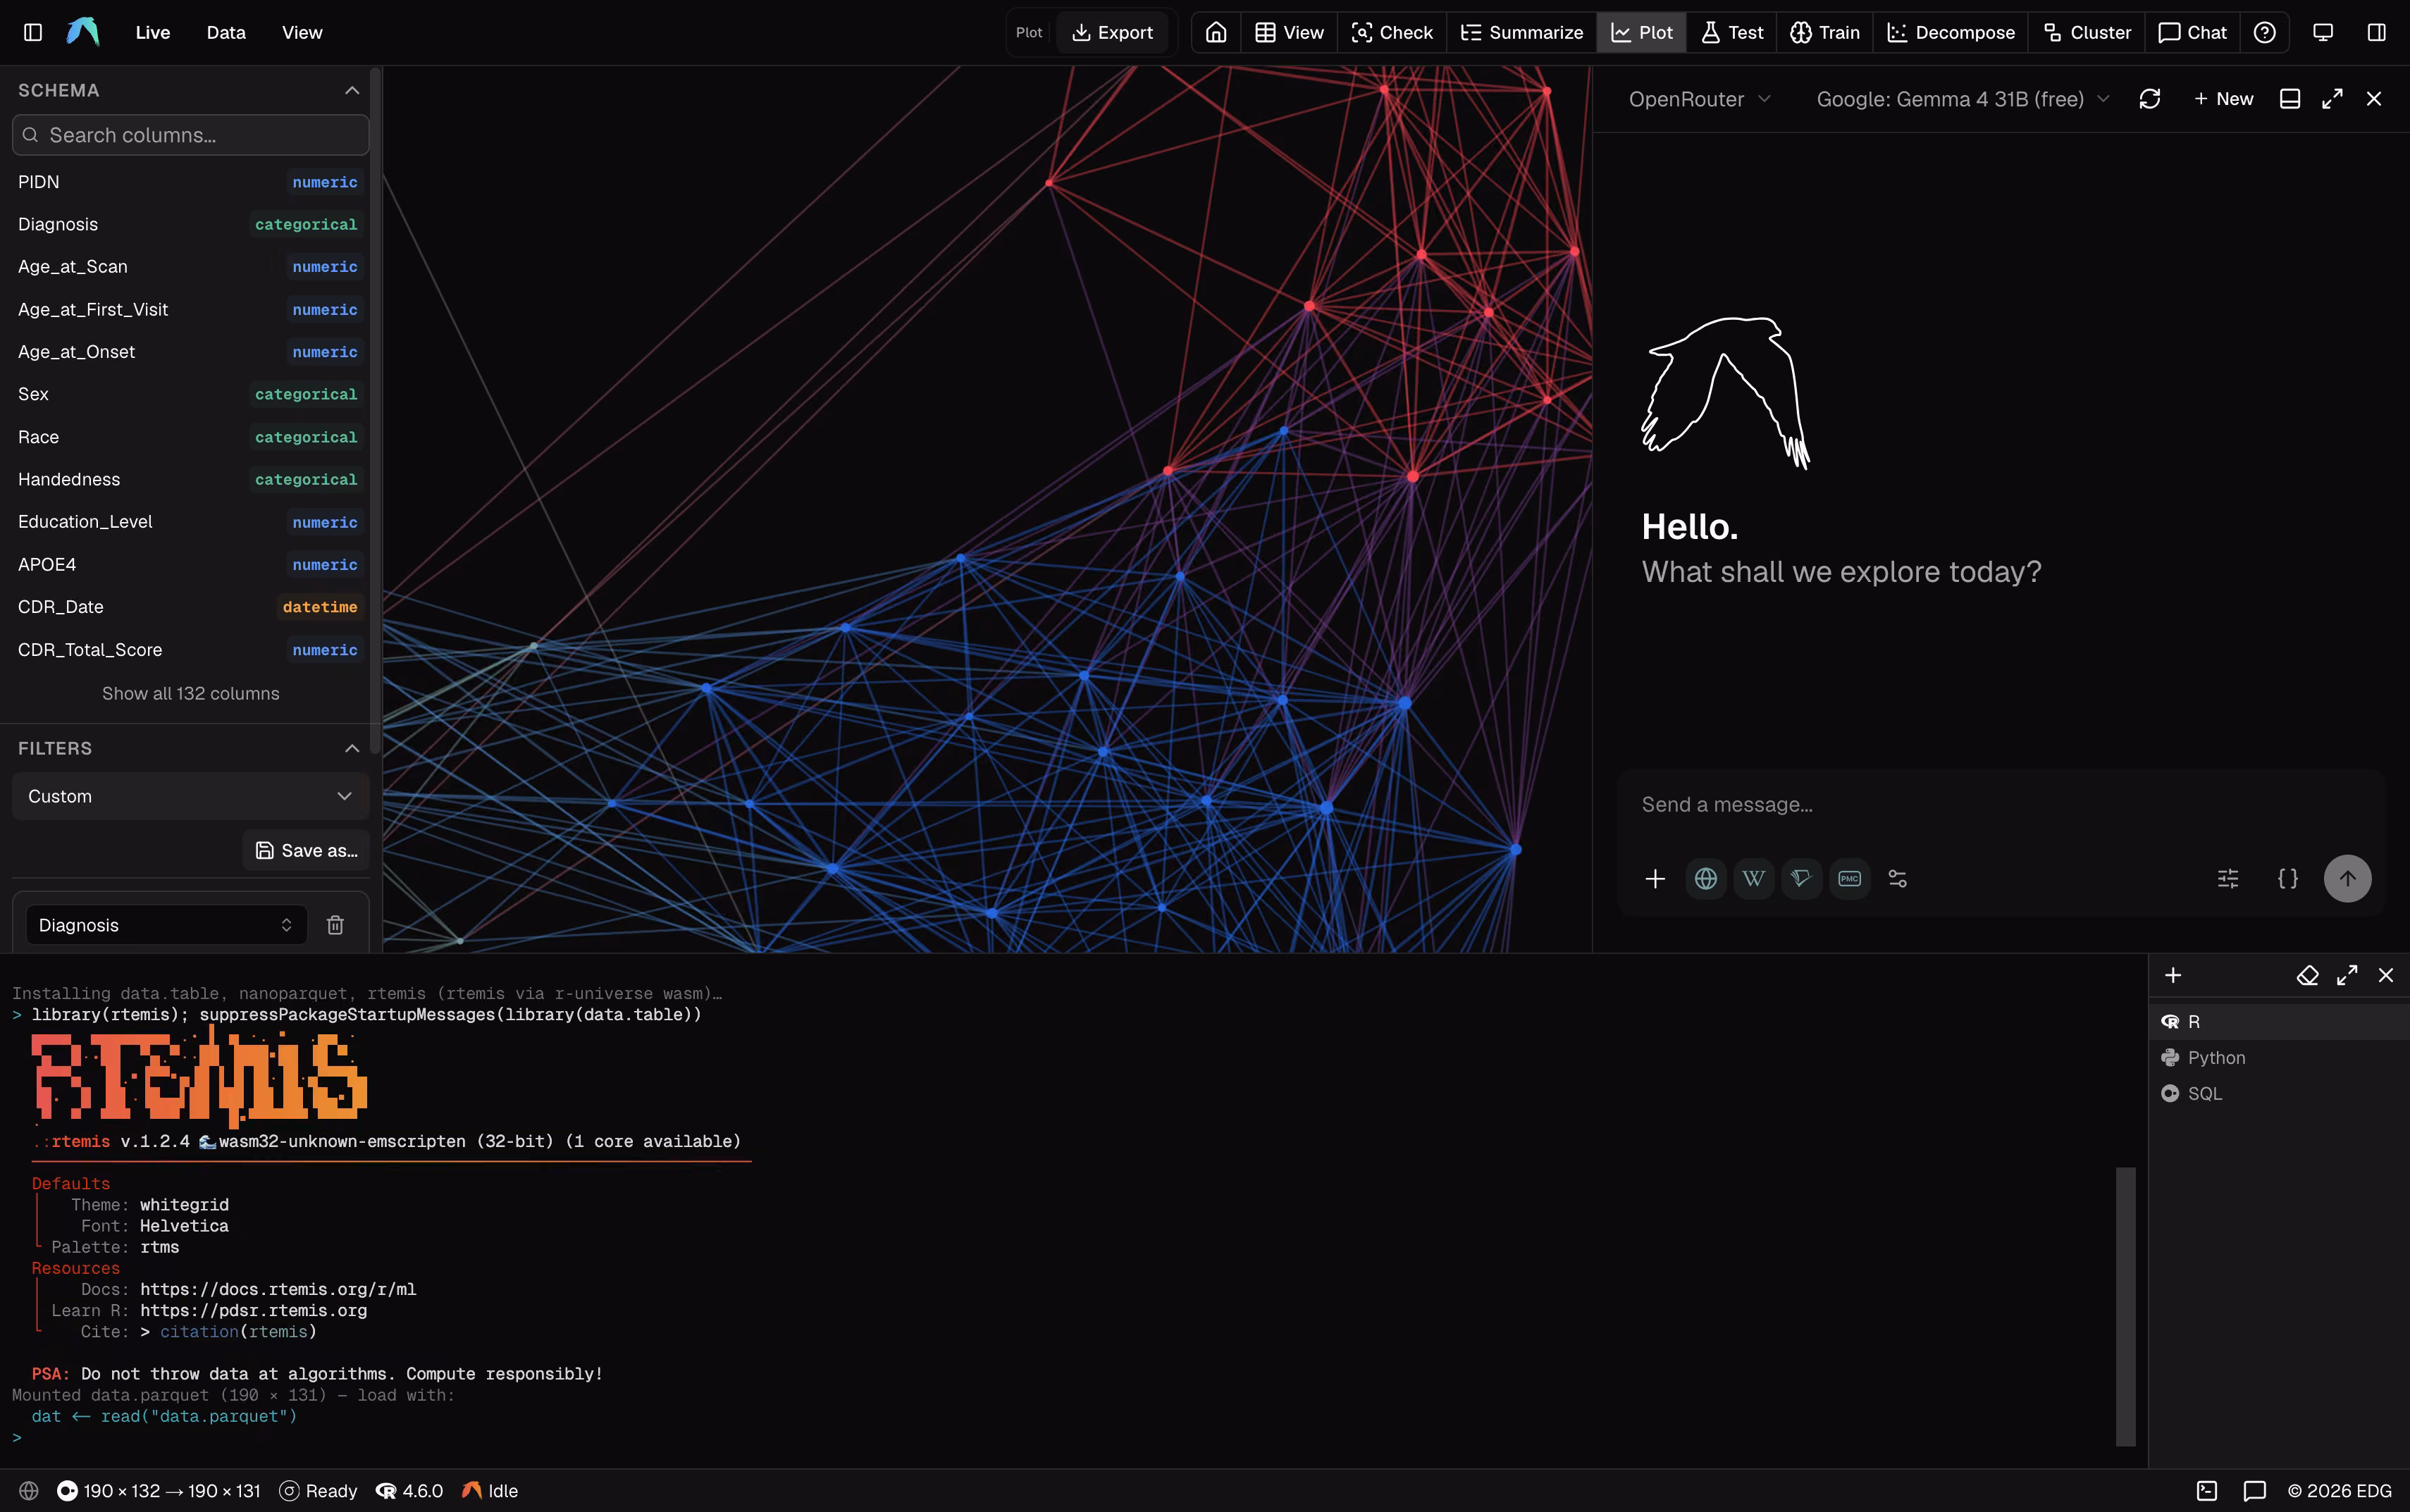Open the Data menu
Image resolution: width=2410 pixels, height=1512 pixels.
[226, 32]
